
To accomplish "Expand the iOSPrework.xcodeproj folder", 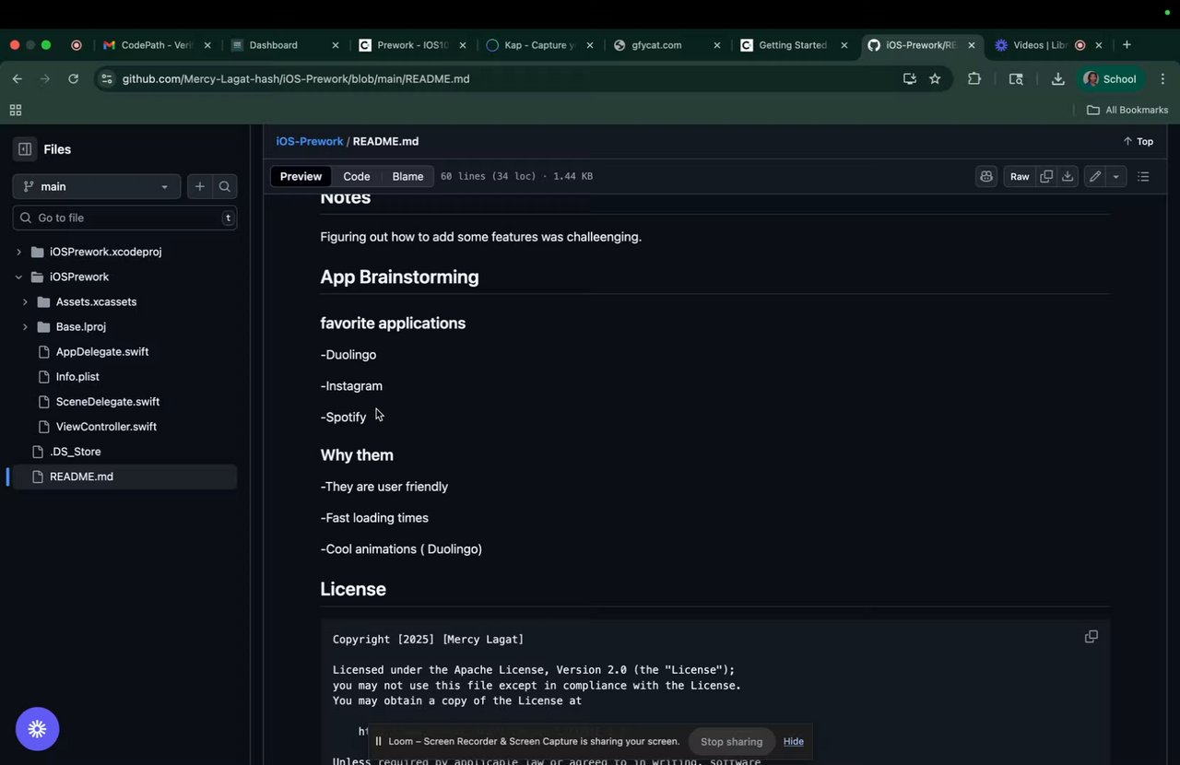I will (18, 252).
